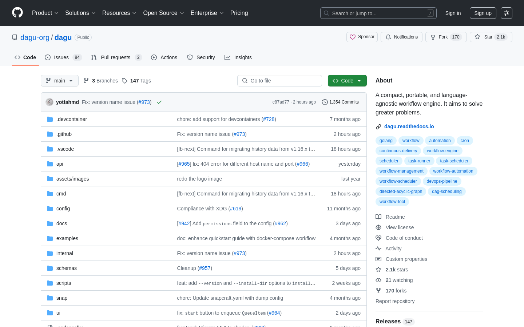Viewport: 524px width, 327px height.
Task: Click the Code of conduct heart icon
Action: [x=378, y=238]
